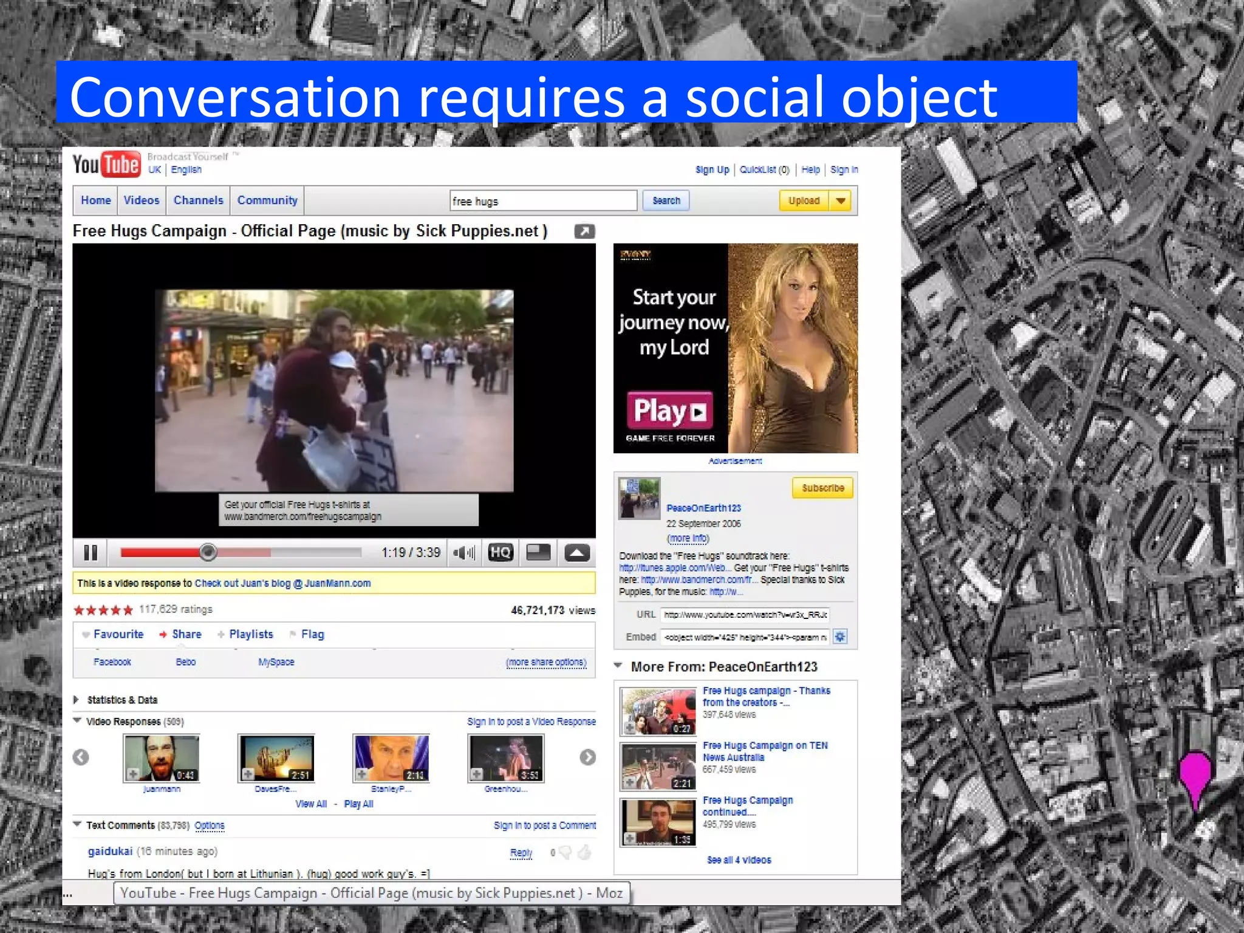Subscribe to PeaceOnEarth123 channel
Screen dimensions: 1244x933
coord(822,488)
